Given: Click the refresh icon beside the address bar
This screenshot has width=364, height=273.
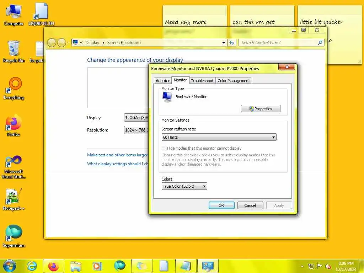Looking at the screenshot, I should pyautogui.click(x=232, y=43).
